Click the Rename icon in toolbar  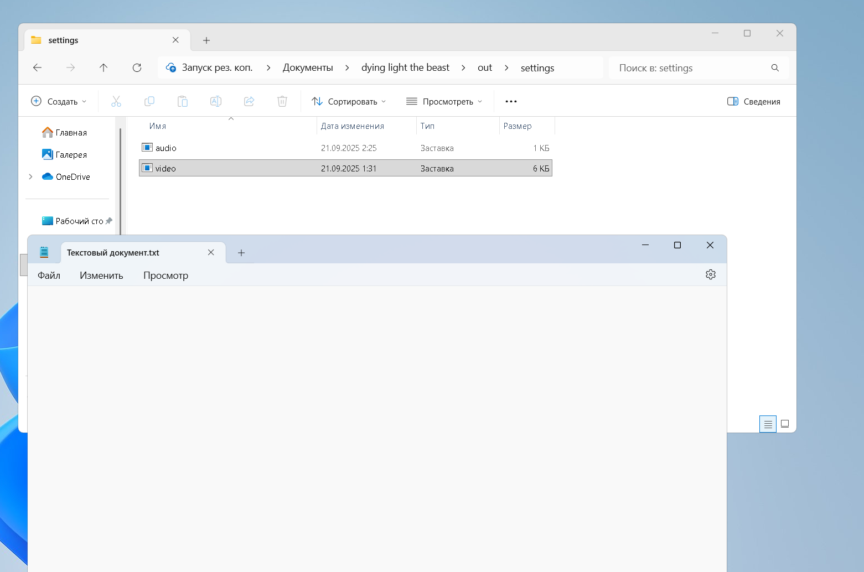215,101
